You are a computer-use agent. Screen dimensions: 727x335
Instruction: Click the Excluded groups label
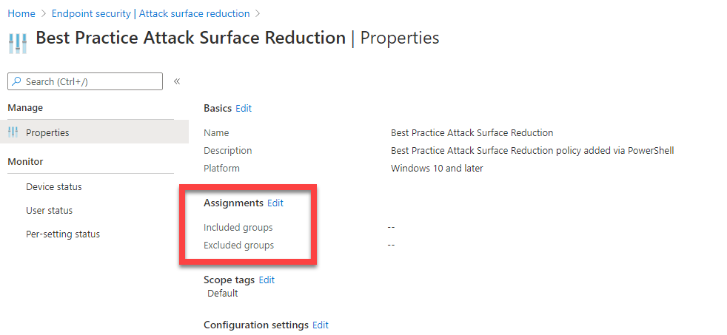(x=238, y=245)
